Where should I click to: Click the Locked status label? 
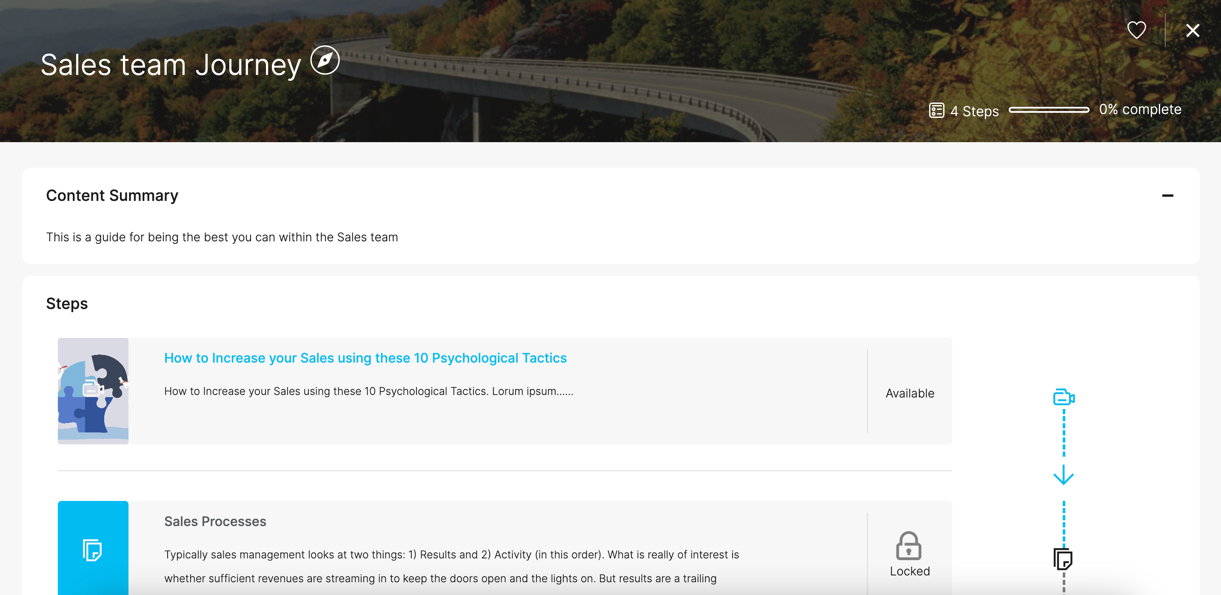tap(909, 571)
